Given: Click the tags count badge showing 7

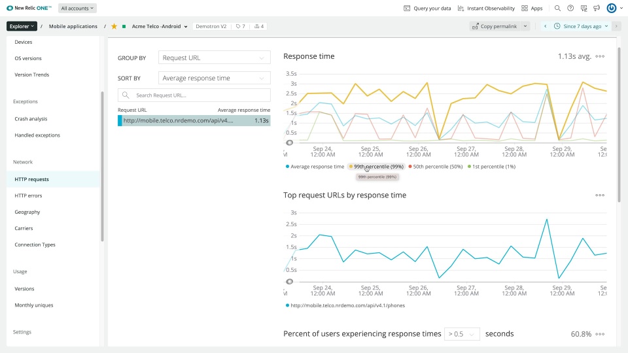Looking at the screenshot, I should coord(240,26).
